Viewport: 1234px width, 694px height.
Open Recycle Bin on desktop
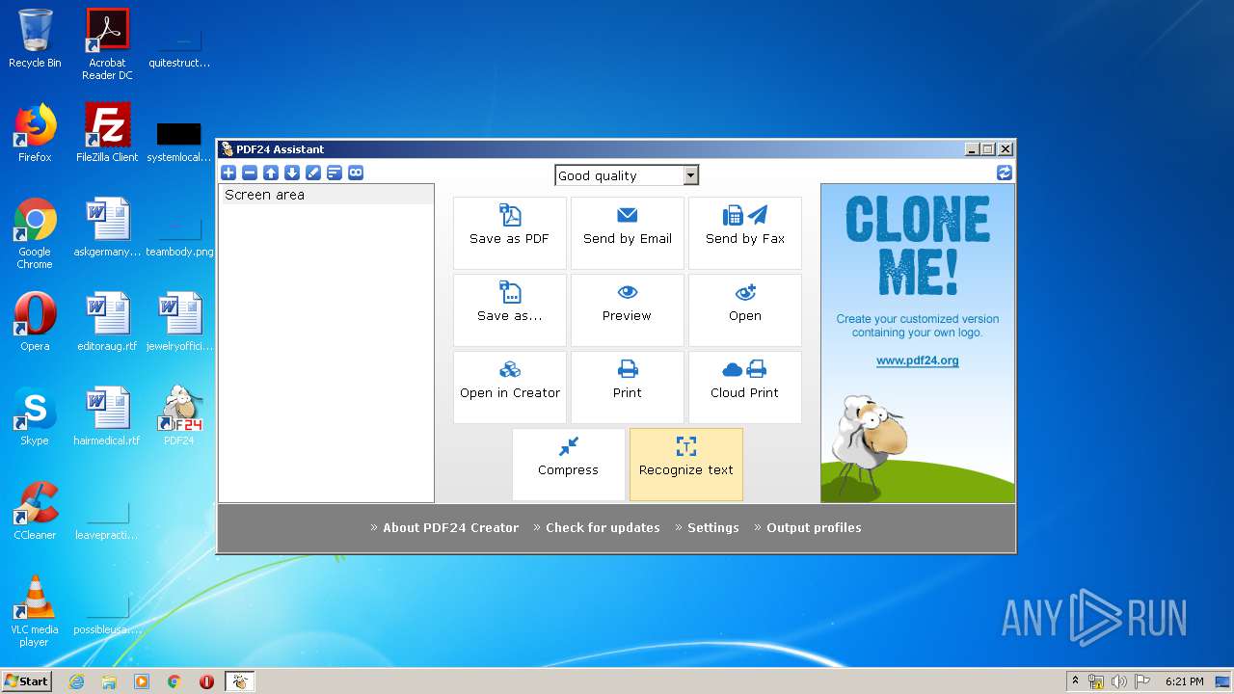35,40
